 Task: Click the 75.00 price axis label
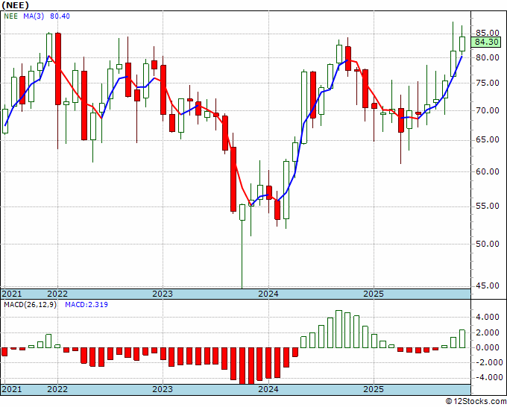click(x=488, y=83)
